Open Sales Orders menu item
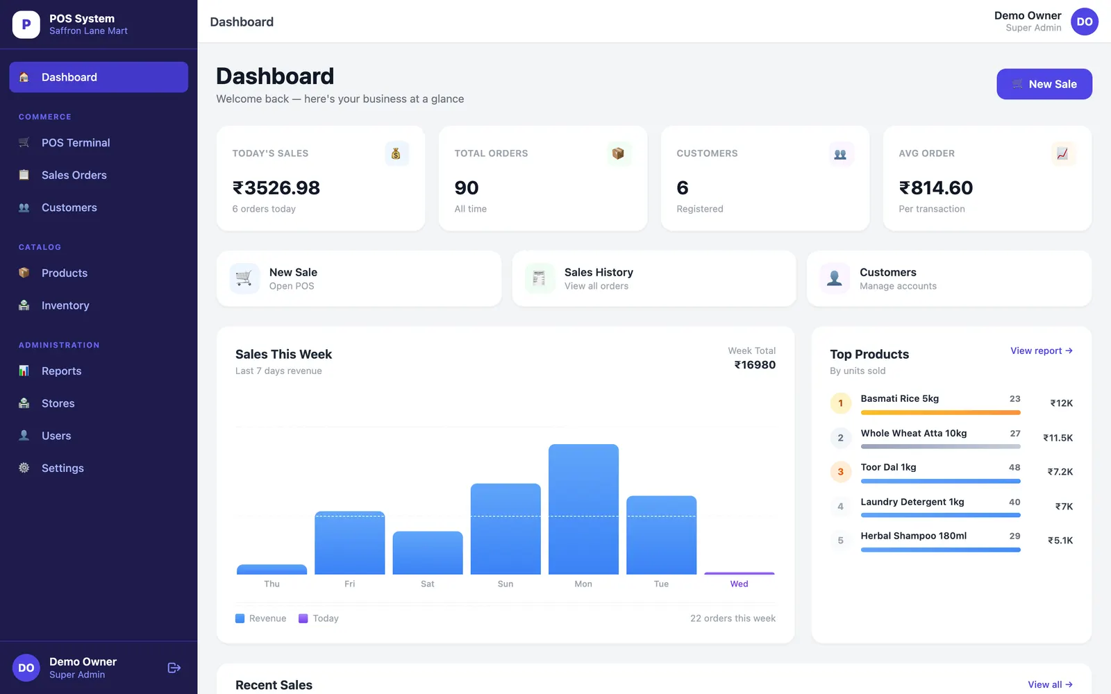This screenshot has width=1111, height=694. point(99,175)
